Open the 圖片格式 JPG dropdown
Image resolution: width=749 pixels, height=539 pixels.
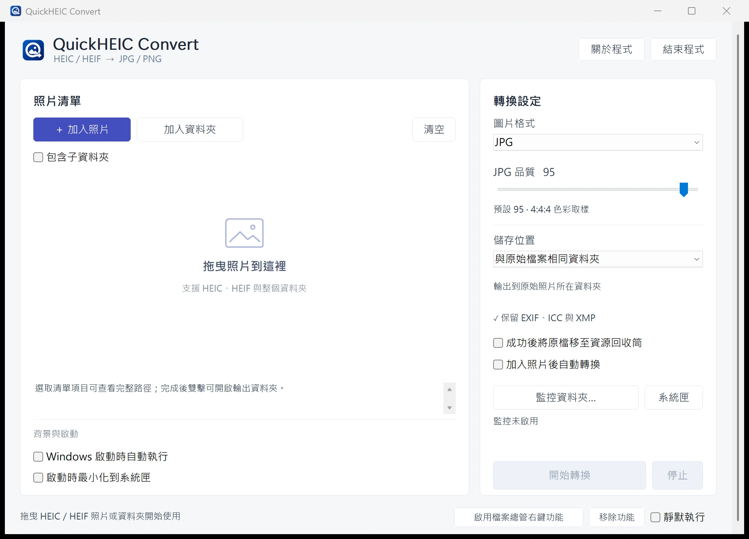pos(598,142)
